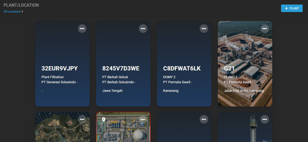308x142 pixels.
Task: Click Plant Filtration name text
Action: pos(53,77)
